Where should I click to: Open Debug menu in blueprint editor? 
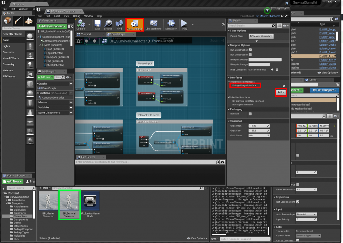(77, 16)
